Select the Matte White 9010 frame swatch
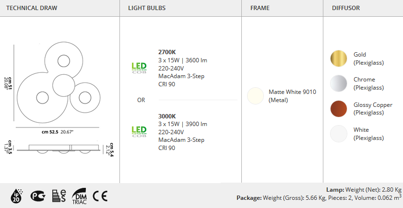The width and height of the screenshot is (403, 208). 255,96
